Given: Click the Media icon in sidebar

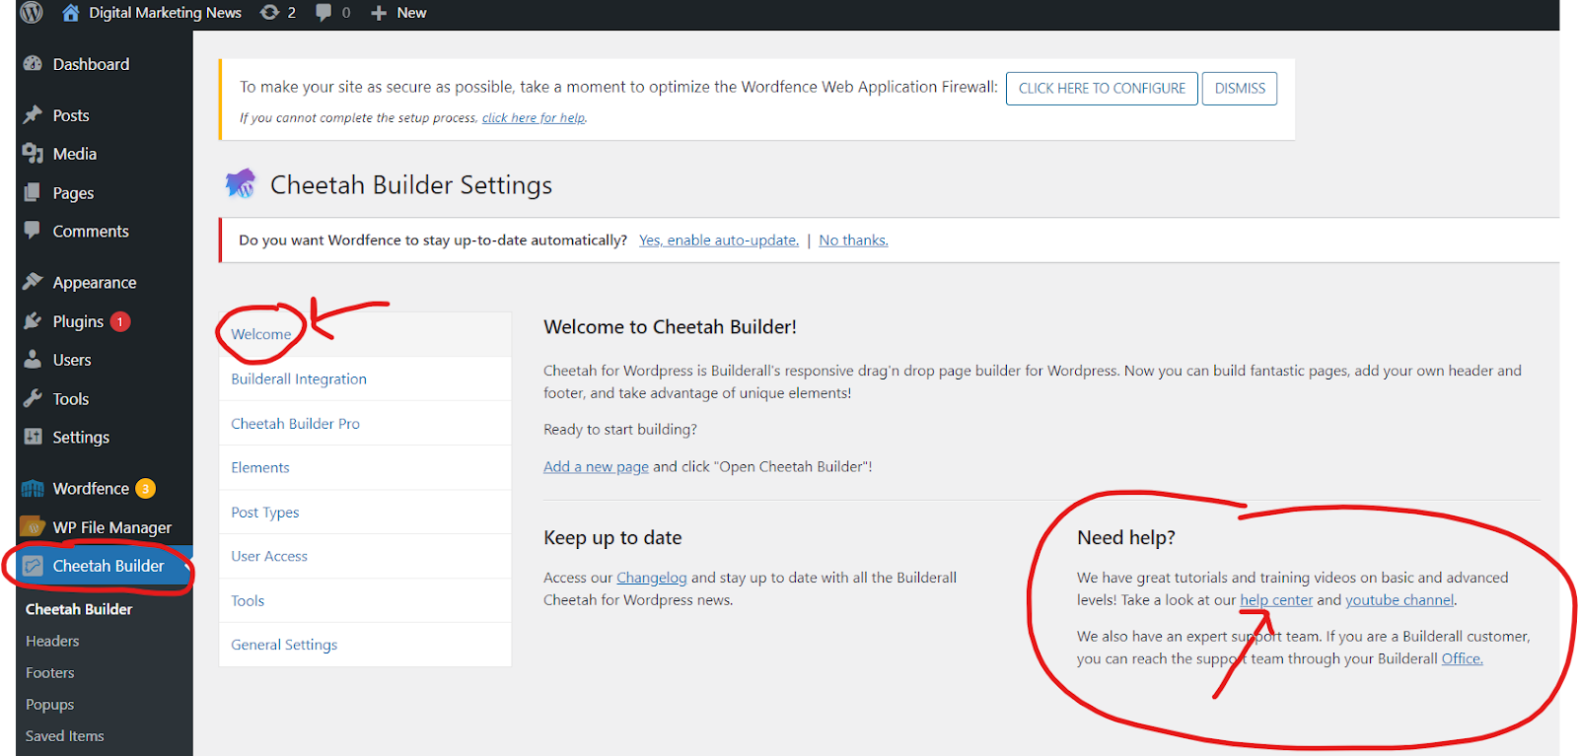Looking at the screenshot, I should tap(33, 153).
